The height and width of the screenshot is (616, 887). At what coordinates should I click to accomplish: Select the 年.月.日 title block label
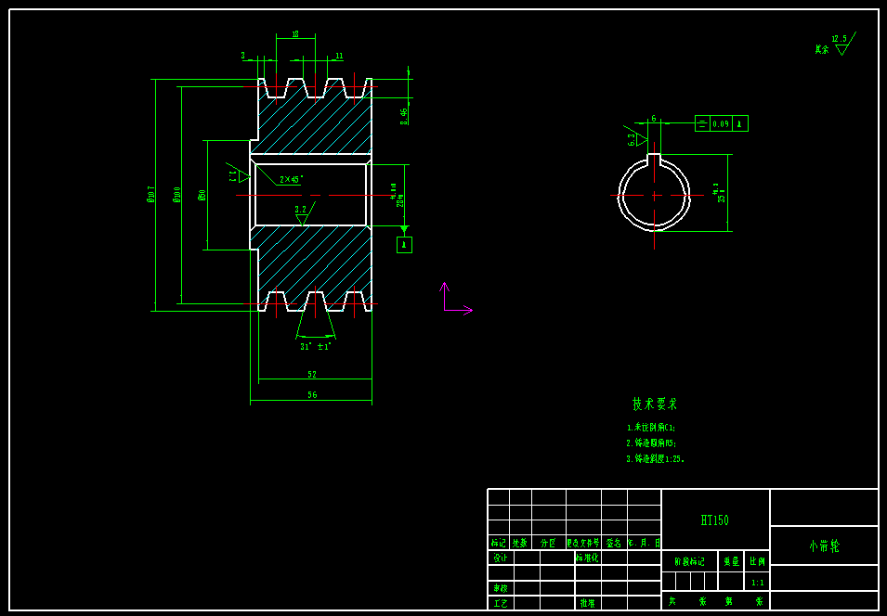point(645,543)
